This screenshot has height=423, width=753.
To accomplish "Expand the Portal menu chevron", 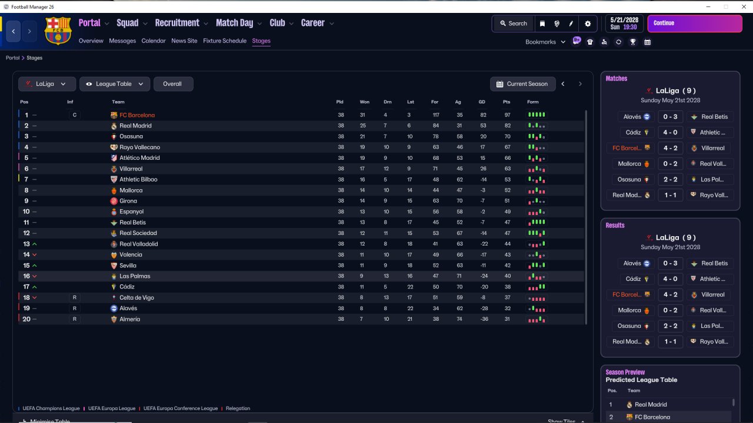I will pyautogui.click(x=106, y=23).
